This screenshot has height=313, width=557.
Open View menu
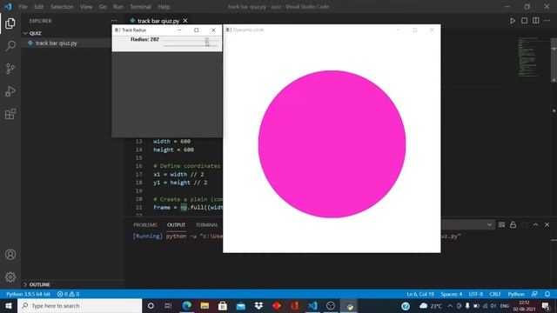[86, 7]
